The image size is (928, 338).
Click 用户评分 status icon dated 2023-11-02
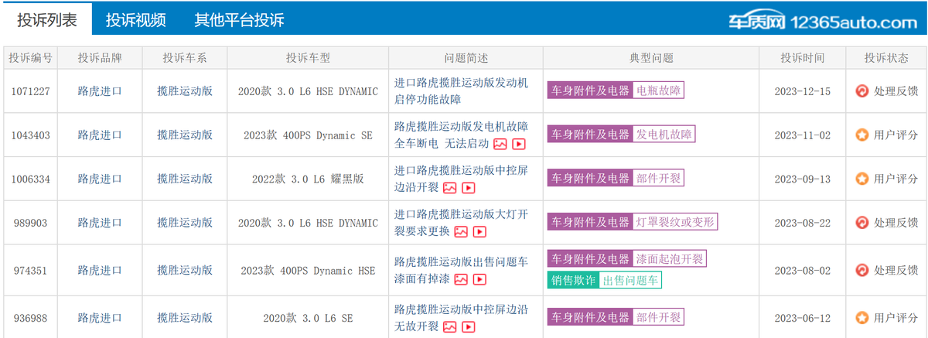tap(862, 135)
